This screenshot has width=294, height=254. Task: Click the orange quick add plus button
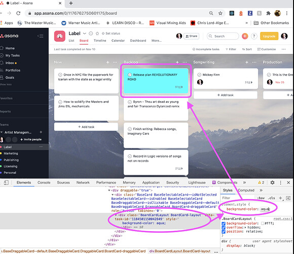[x=245, y=36]
